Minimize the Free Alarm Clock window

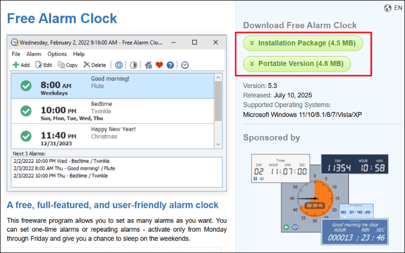[174, 43]
